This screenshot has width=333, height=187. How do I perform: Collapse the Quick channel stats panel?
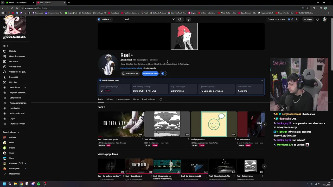tap(262, 81)
